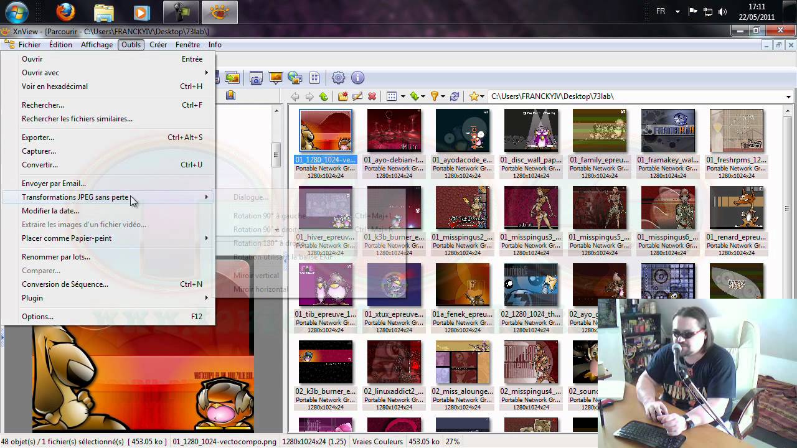Click the red X delete icon

pyautogui.click(x=372, y=96)
